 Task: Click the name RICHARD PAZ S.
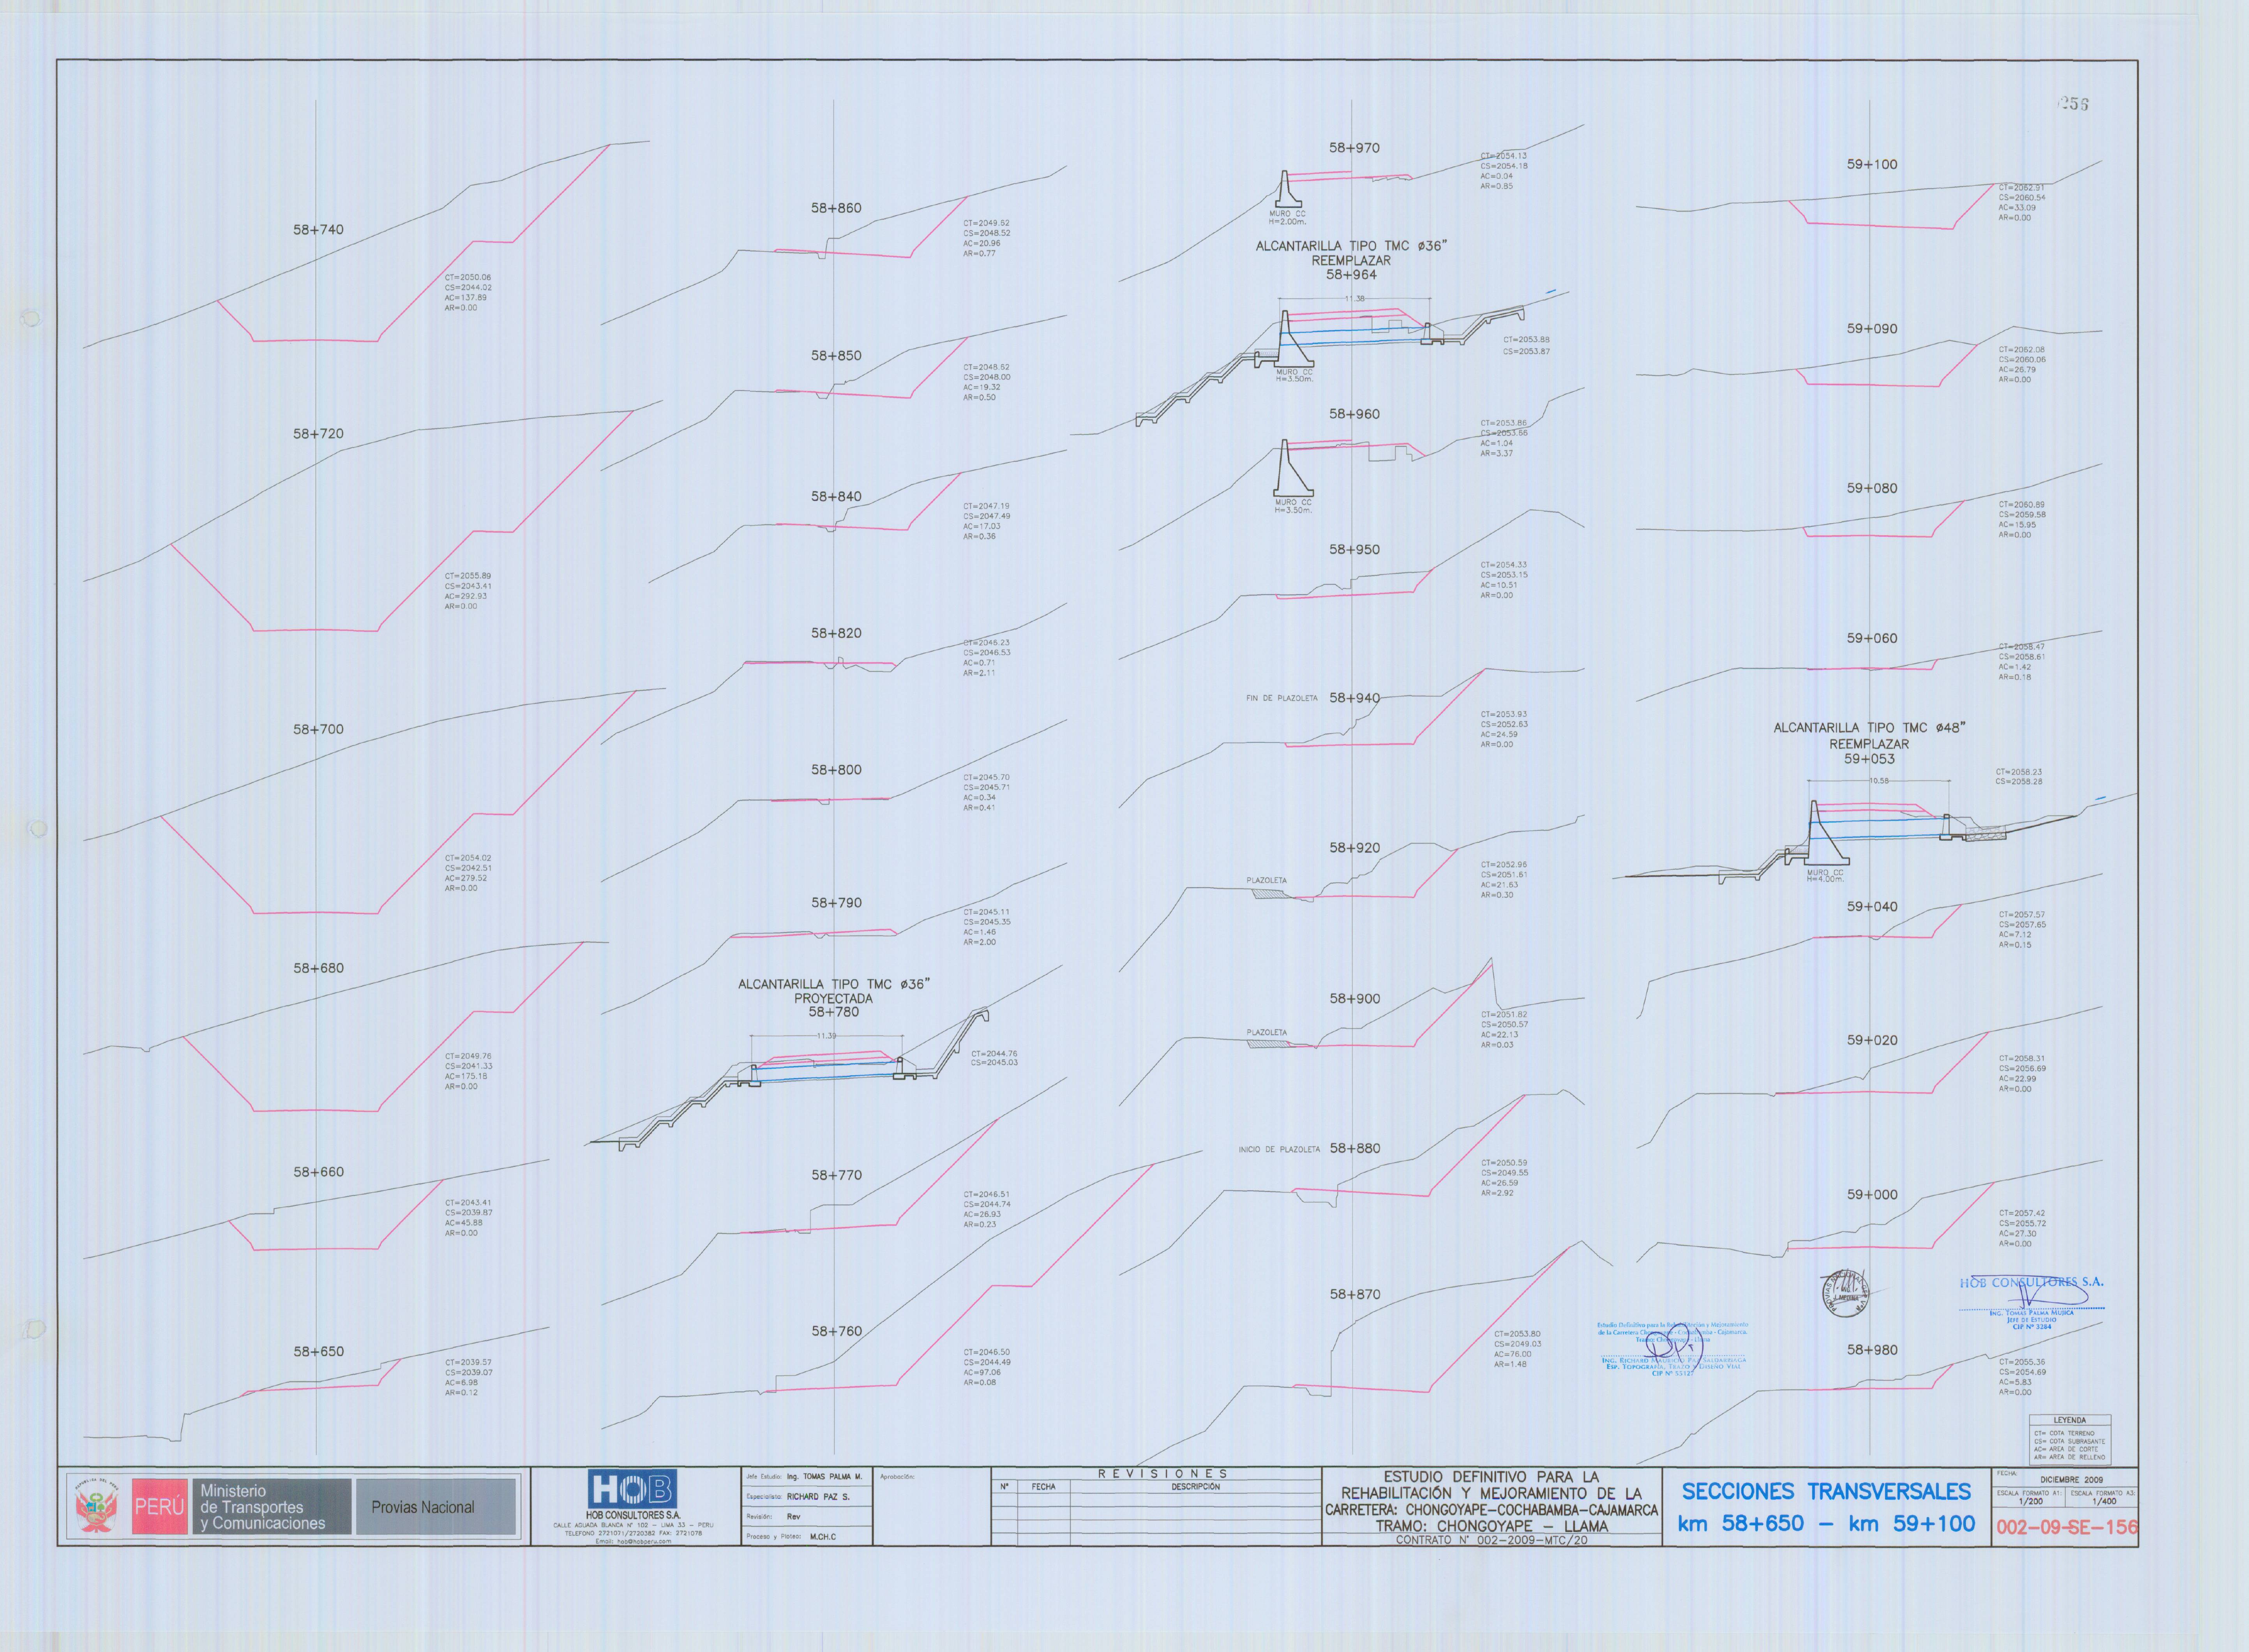click(x=817, y=1497)
